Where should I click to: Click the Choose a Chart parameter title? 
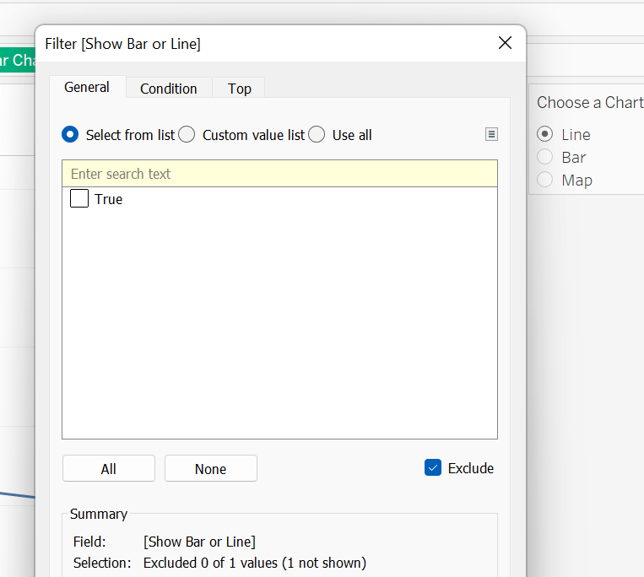point(589,102)
